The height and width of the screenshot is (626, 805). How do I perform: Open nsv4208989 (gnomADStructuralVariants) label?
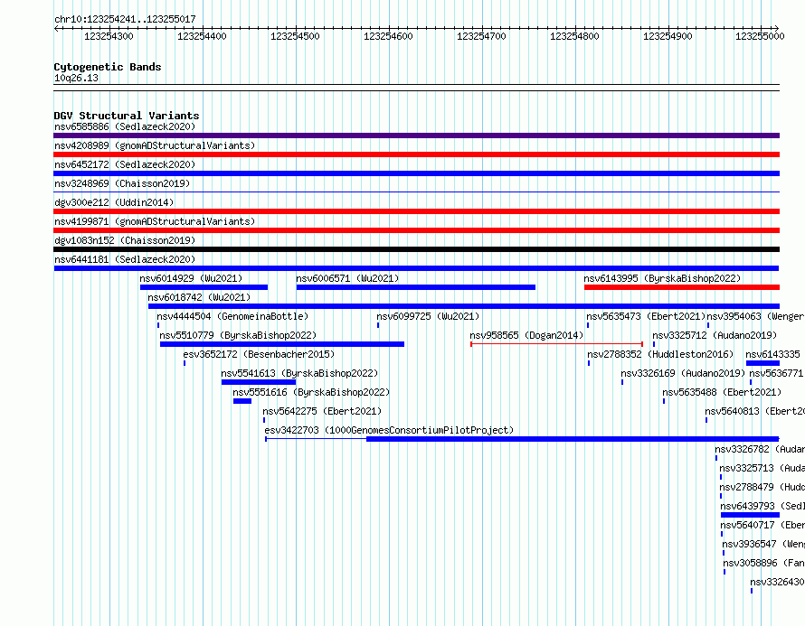click(155, 145)
